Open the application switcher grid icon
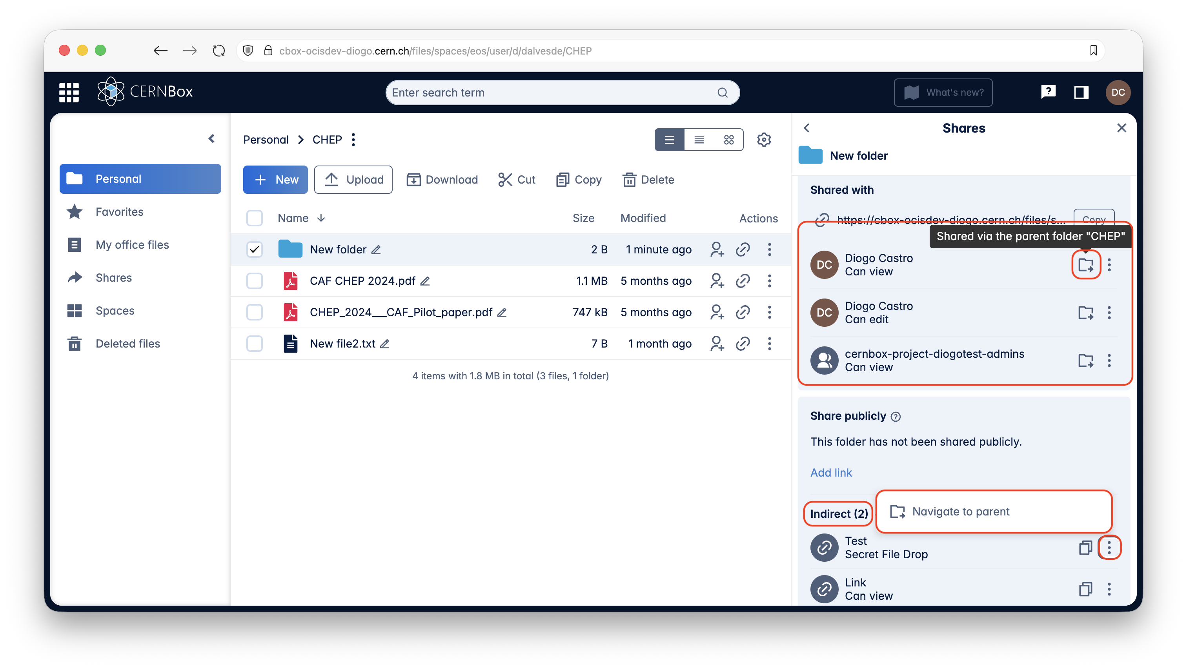The image size is (1187, 670). (69, 92)
